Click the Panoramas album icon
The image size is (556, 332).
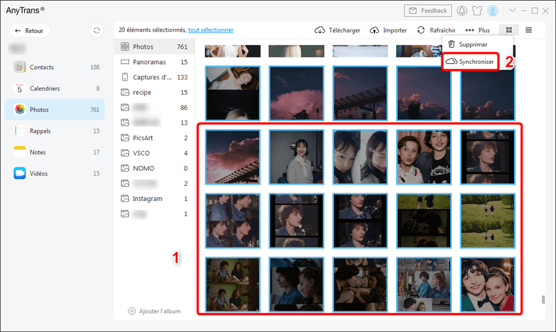pos(125,62)
